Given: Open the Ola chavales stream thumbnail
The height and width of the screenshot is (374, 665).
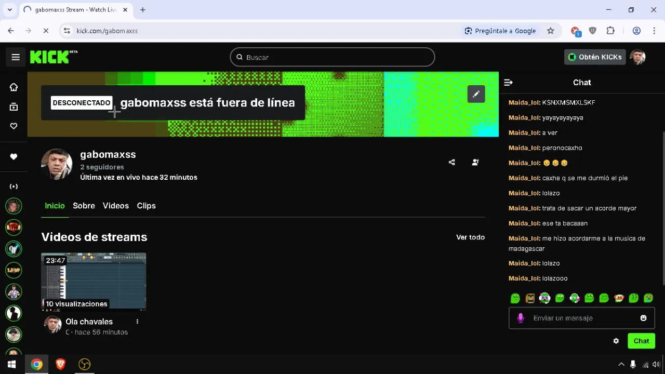Looking at the screenshot, I should (x=94, y=281).
